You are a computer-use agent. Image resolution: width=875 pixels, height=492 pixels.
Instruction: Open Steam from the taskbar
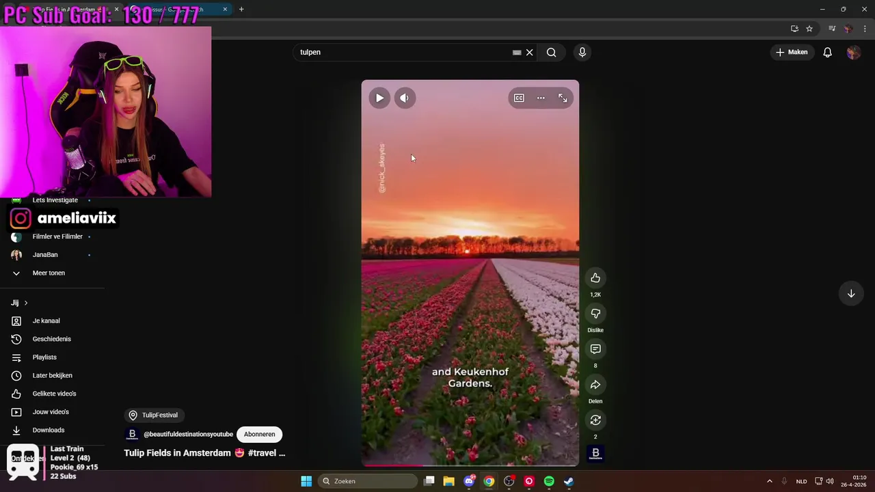click(x=569, y=481)
